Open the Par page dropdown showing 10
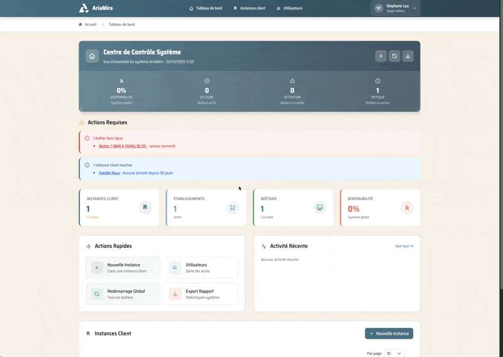The height and width of the screenshot is (357, 503). coord(394,353)
